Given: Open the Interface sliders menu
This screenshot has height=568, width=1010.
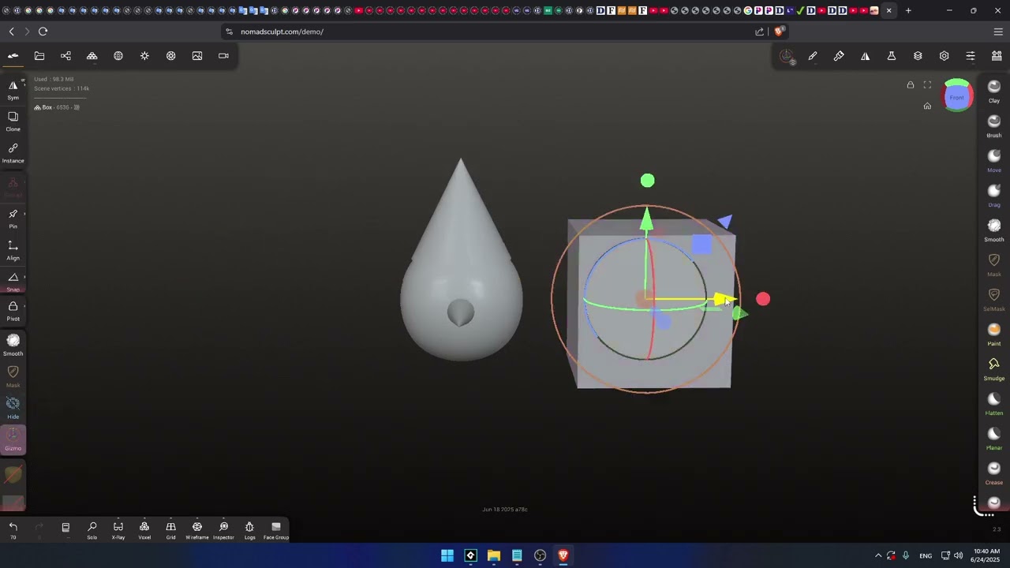Looking at the screenshot, I should coord(971,56).
